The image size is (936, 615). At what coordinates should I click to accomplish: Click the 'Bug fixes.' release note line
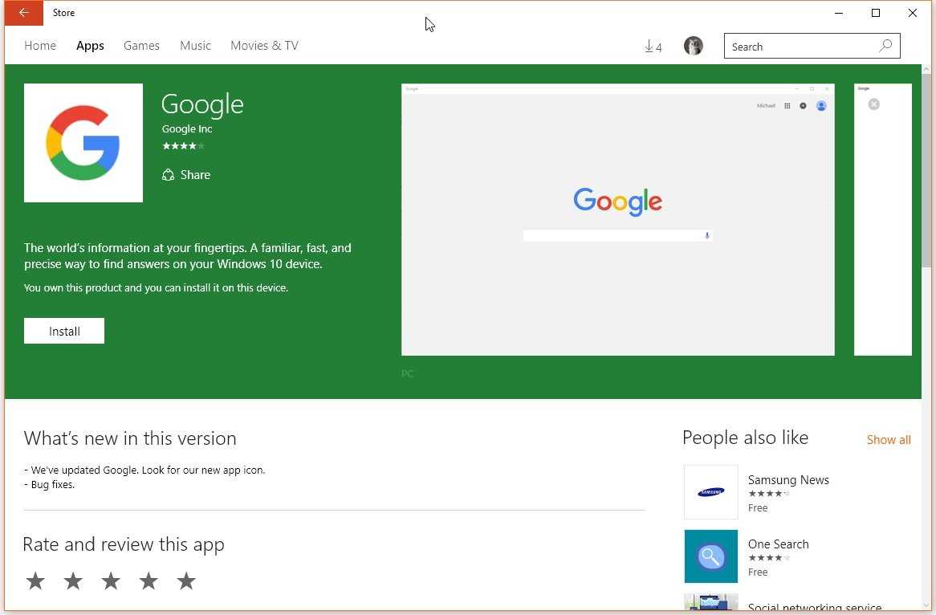coord(50,485)
